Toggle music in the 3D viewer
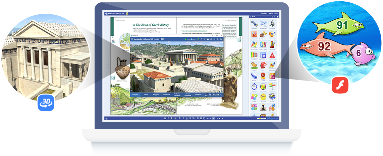Image resolution: width=383 pixels, height=156 pixels. click(x=198, y=39)
